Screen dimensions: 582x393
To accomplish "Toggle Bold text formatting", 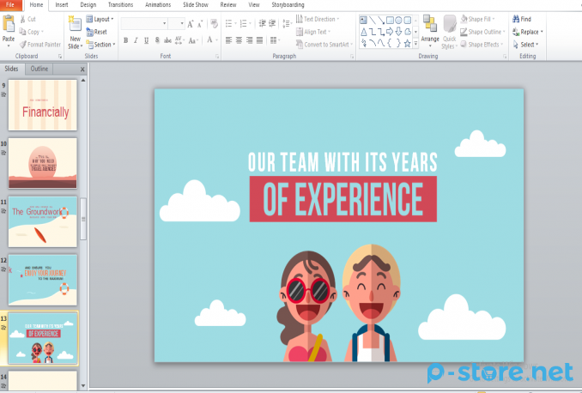I will click(x=125, y=40).
